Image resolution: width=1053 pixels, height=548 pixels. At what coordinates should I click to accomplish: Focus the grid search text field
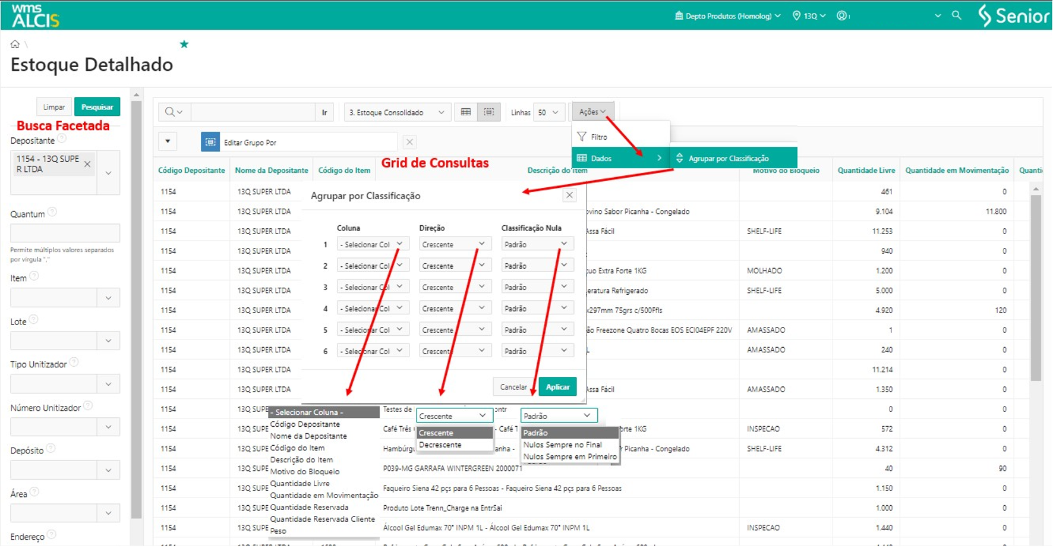pos(253,112)
